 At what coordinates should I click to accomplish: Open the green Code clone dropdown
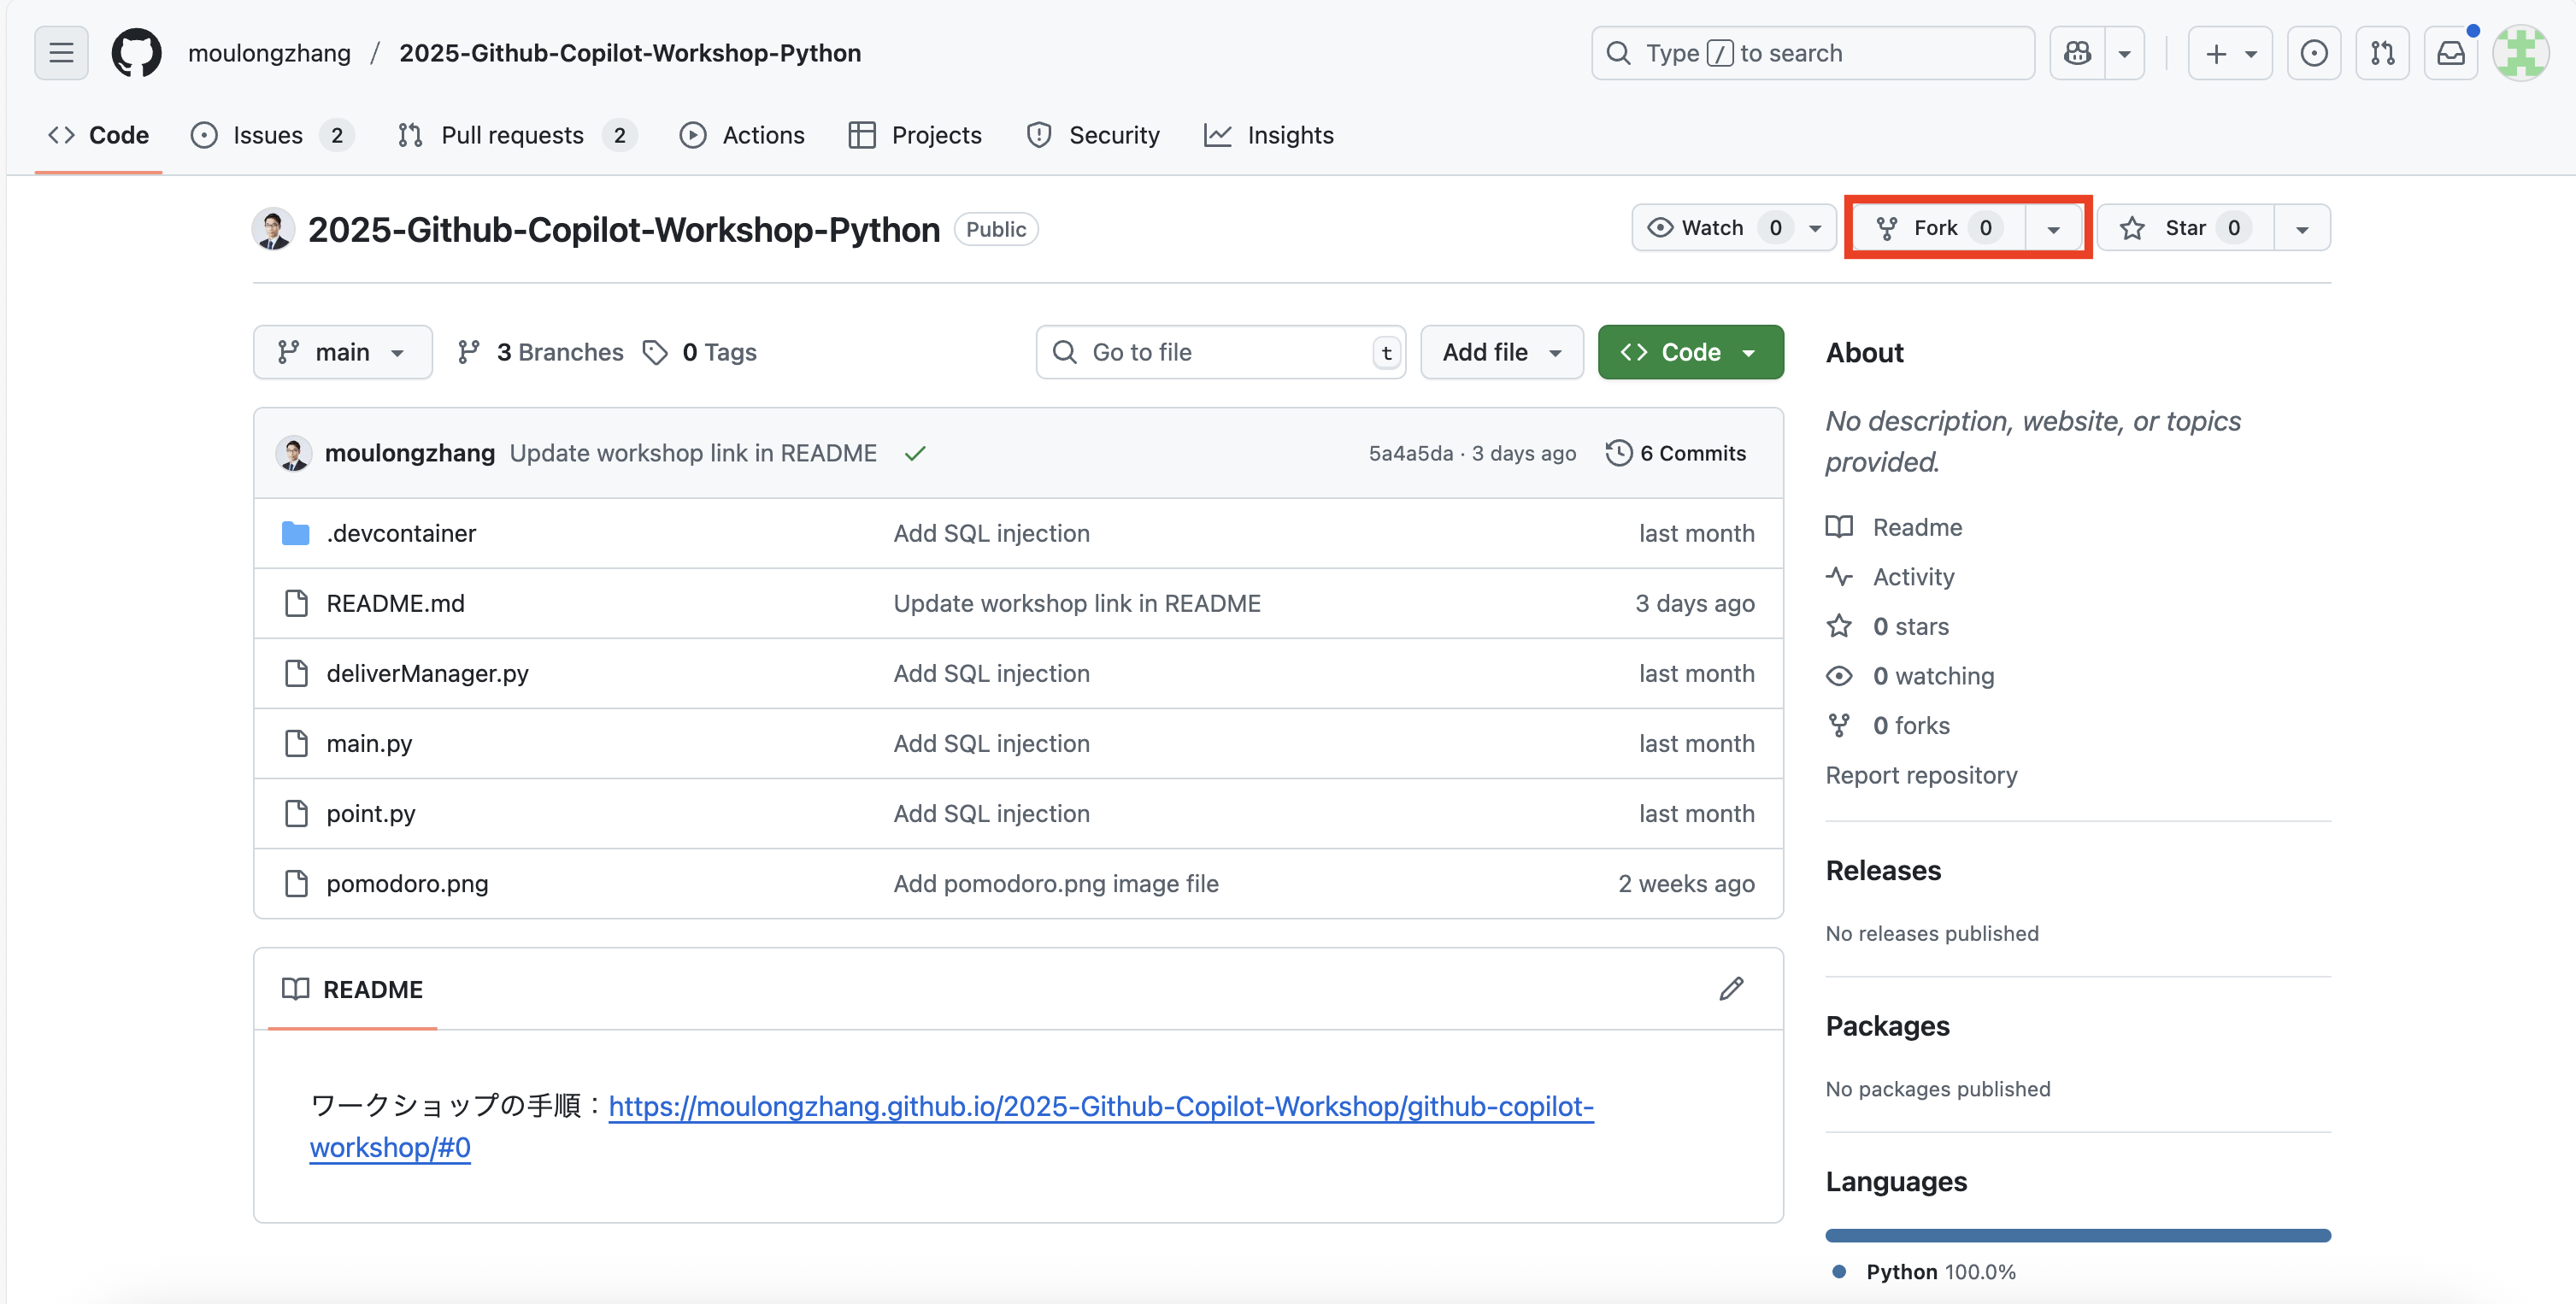click(x=1690, y=352)
